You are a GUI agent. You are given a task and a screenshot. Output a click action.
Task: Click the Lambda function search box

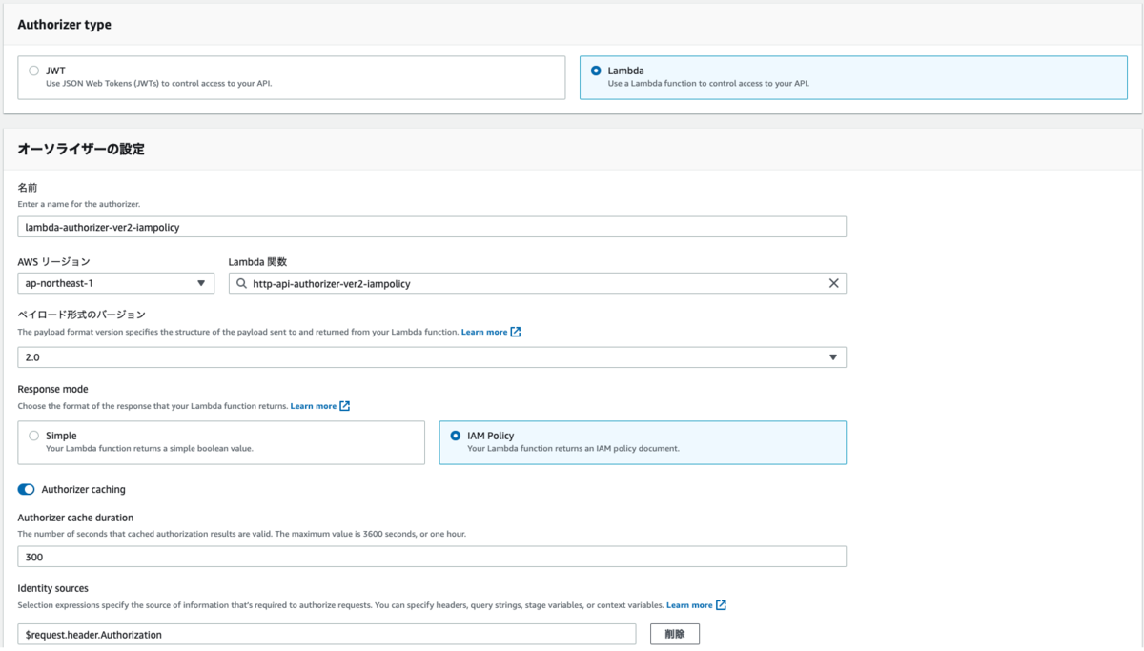click(x=534, y=283)
